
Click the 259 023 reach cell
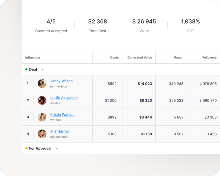point(176,101)
